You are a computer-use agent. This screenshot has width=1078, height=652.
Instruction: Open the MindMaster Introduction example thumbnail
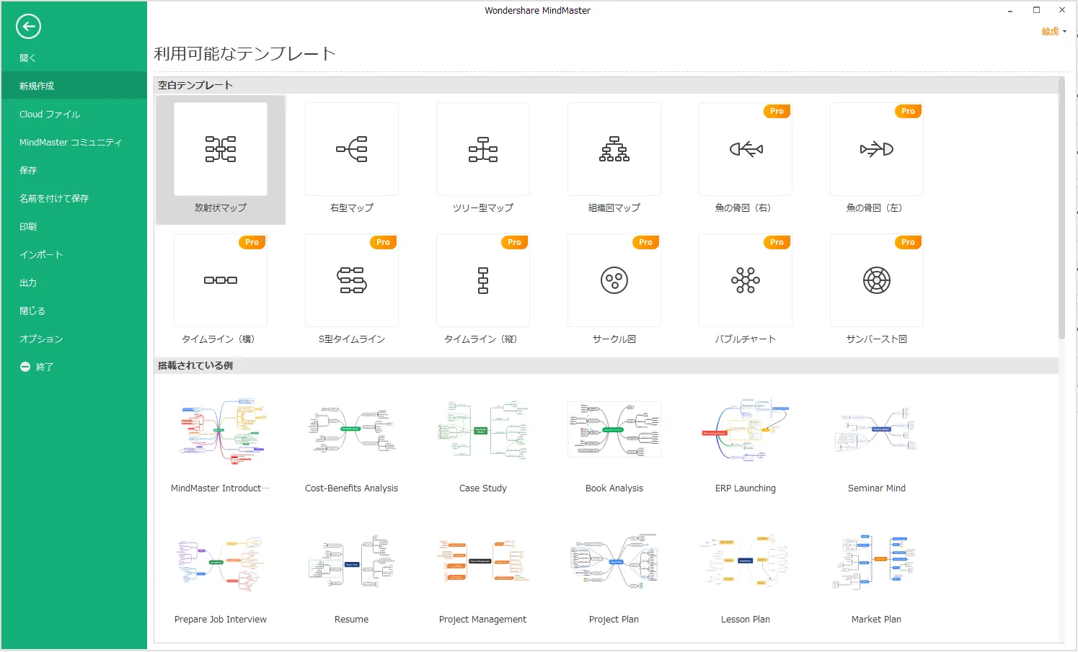221,429
